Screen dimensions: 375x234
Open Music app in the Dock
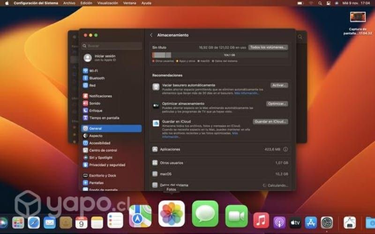261,220
